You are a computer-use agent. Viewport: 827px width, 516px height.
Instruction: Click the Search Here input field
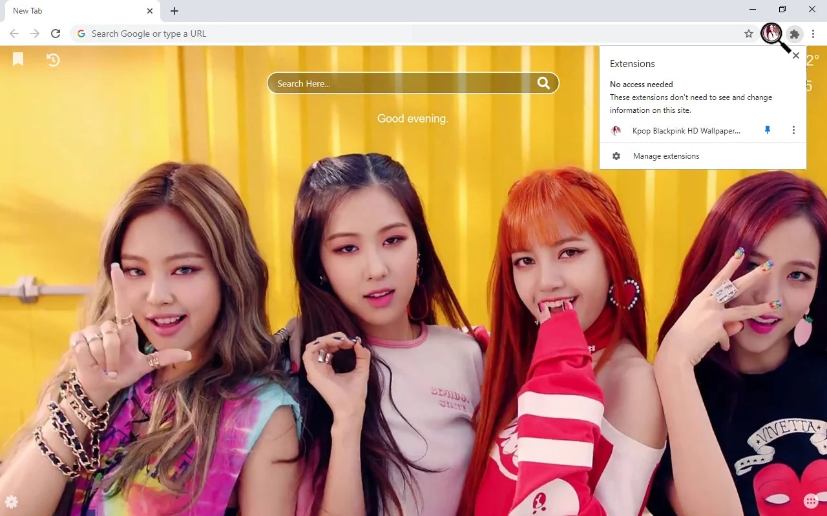tap(388, 83)
